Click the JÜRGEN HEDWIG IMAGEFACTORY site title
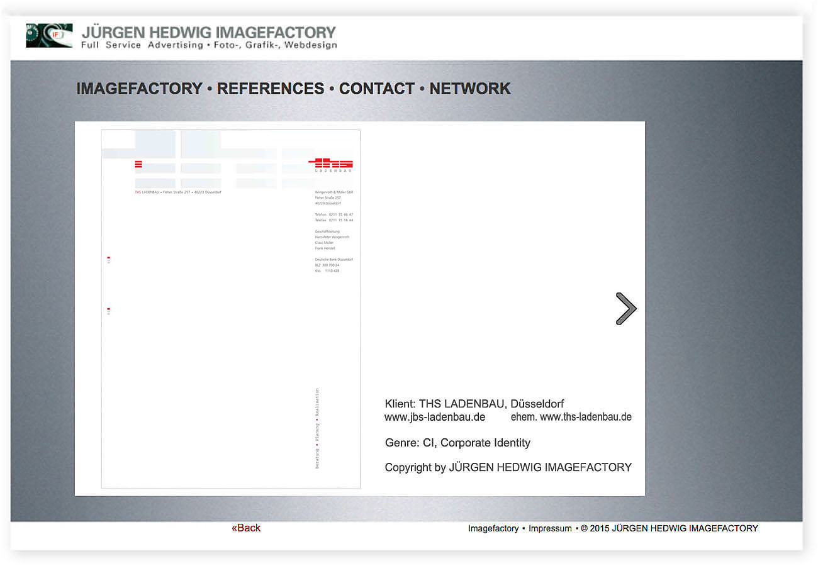Viewport: 818px width, 588px height. pyautogui.click(x=209, y=32)
